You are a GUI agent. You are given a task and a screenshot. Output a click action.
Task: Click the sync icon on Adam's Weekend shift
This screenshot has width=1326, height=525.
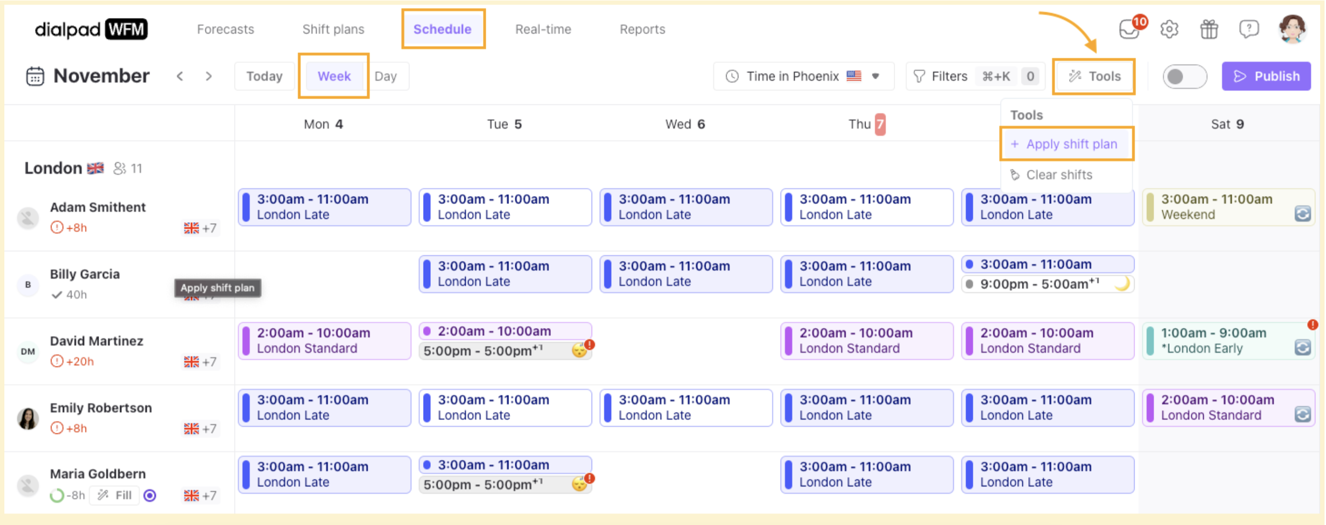click(x=1303, y=214)
